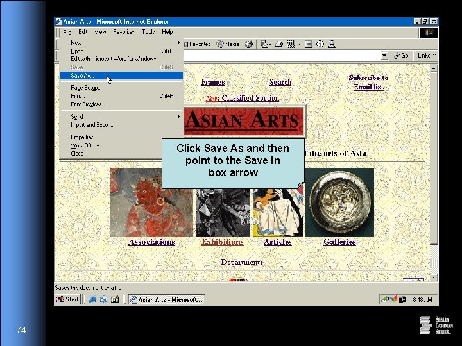Open the Associations link

(151, 242)
